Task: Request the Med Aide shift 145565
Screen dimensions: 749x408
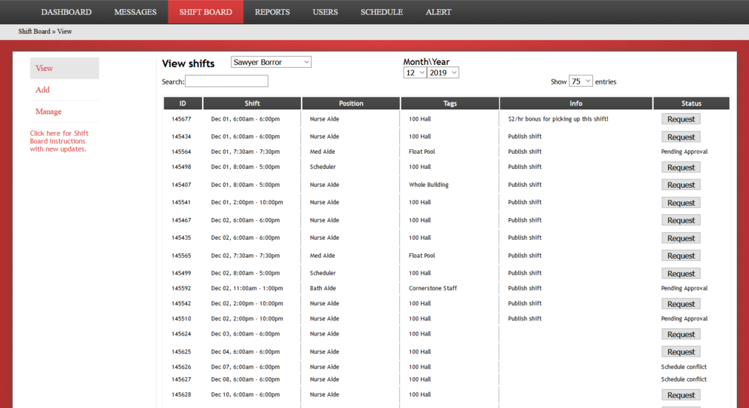Action: pos(680,256)
